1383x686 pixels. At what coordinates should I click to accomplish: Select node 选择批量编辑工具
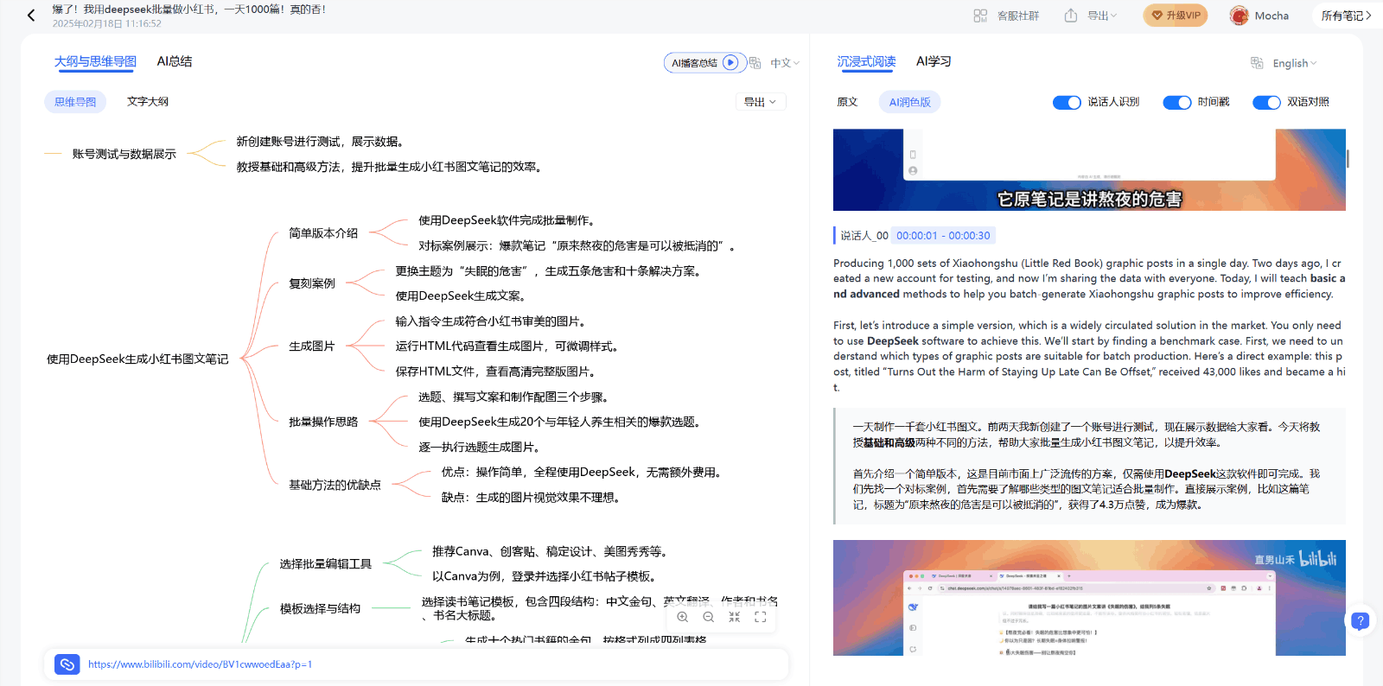(325, 563)
